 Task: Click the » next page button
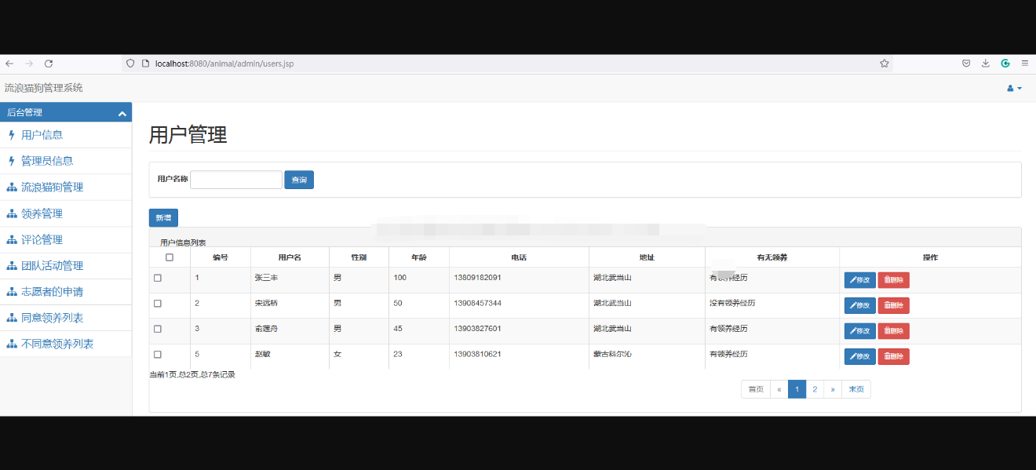click(834, 389)
